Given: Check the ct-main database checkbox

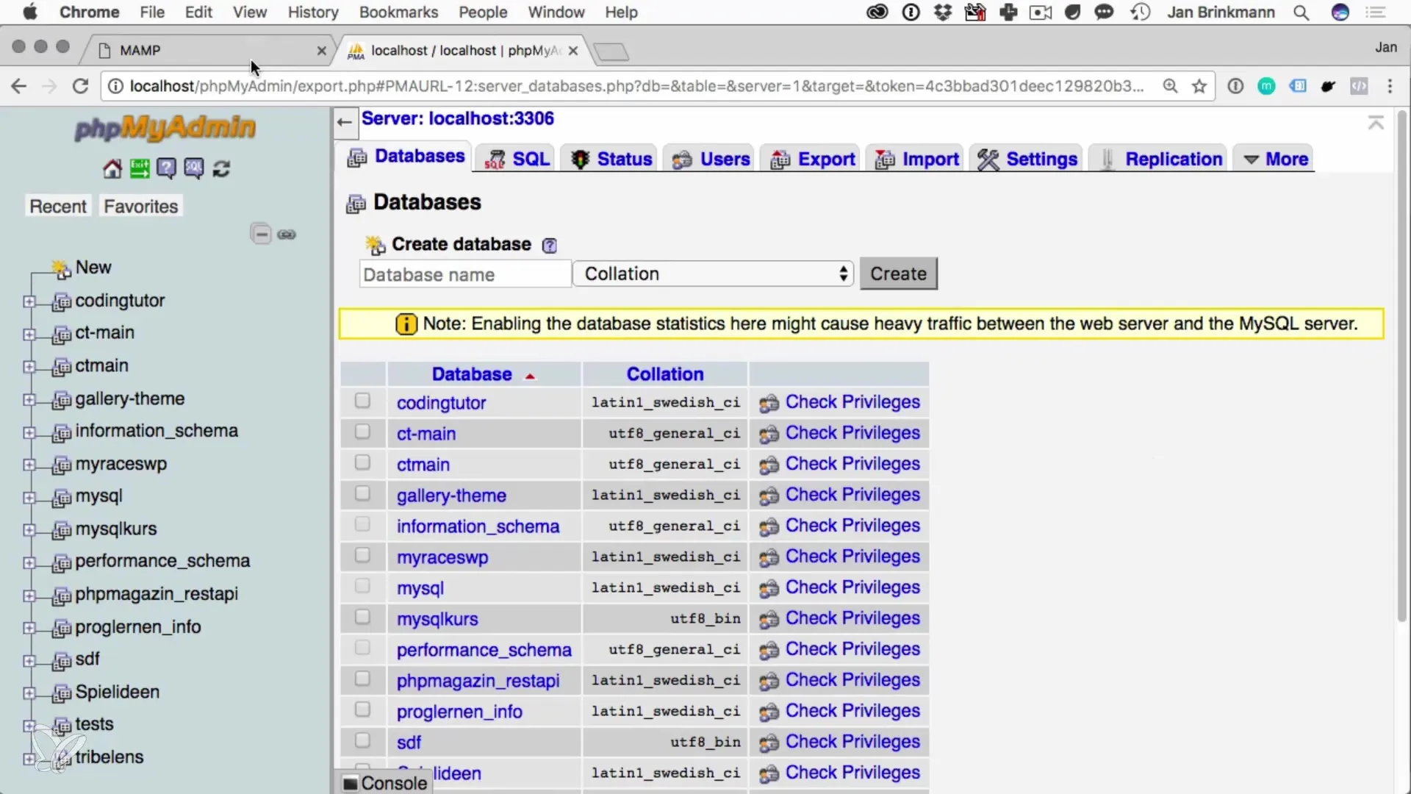Looking at the screenshot, I should pos(362,432).
